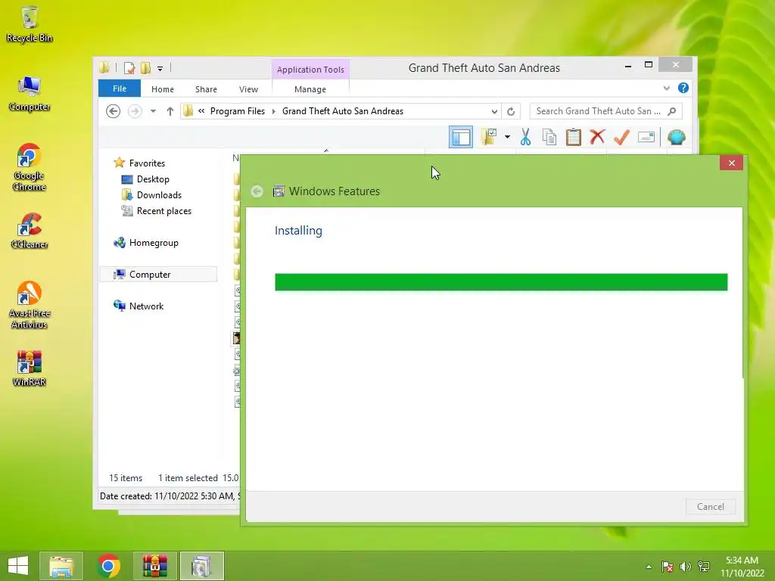Open the Share ribbon tab
The height and width of the screenshot is (581, 775).
(x=206, y=89)
